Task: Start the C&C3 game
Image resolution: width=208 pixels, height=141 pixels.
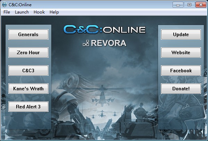Action: [x=28, y=70]
